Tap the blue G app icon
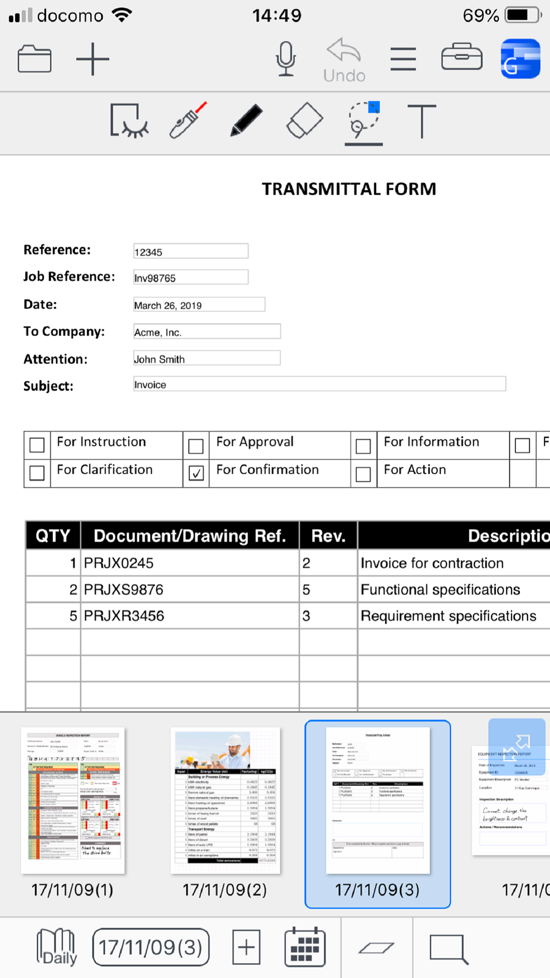 click(x=520, y=59)
